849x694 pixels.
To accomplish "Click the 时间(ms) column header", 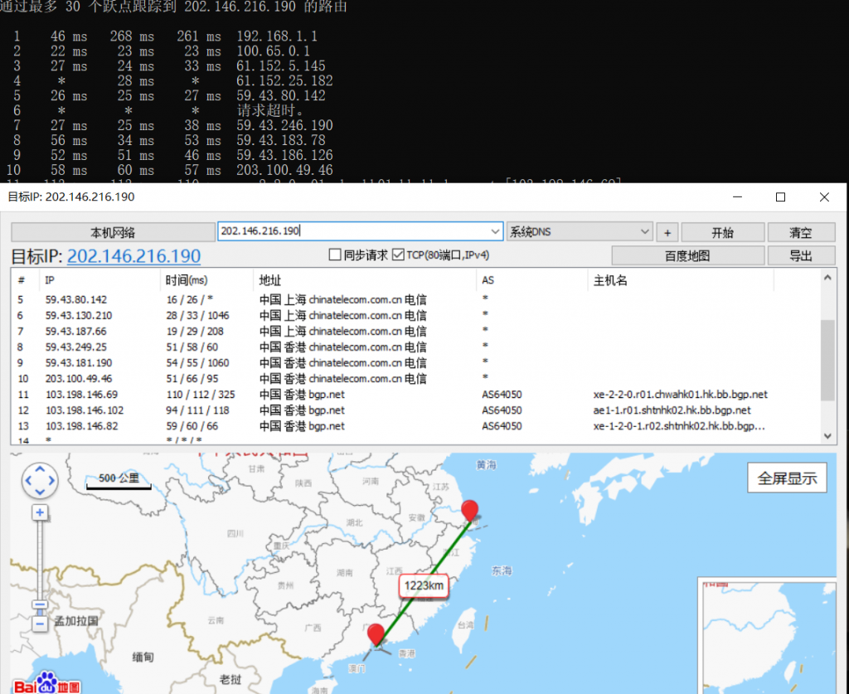I will (186, 280).
